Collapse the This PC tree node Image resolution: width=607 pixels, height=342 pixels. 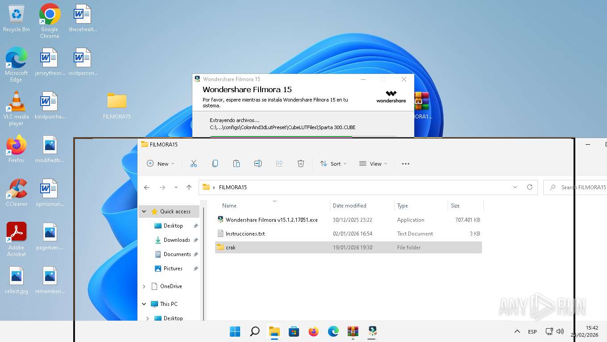click(x=144, y=304)
